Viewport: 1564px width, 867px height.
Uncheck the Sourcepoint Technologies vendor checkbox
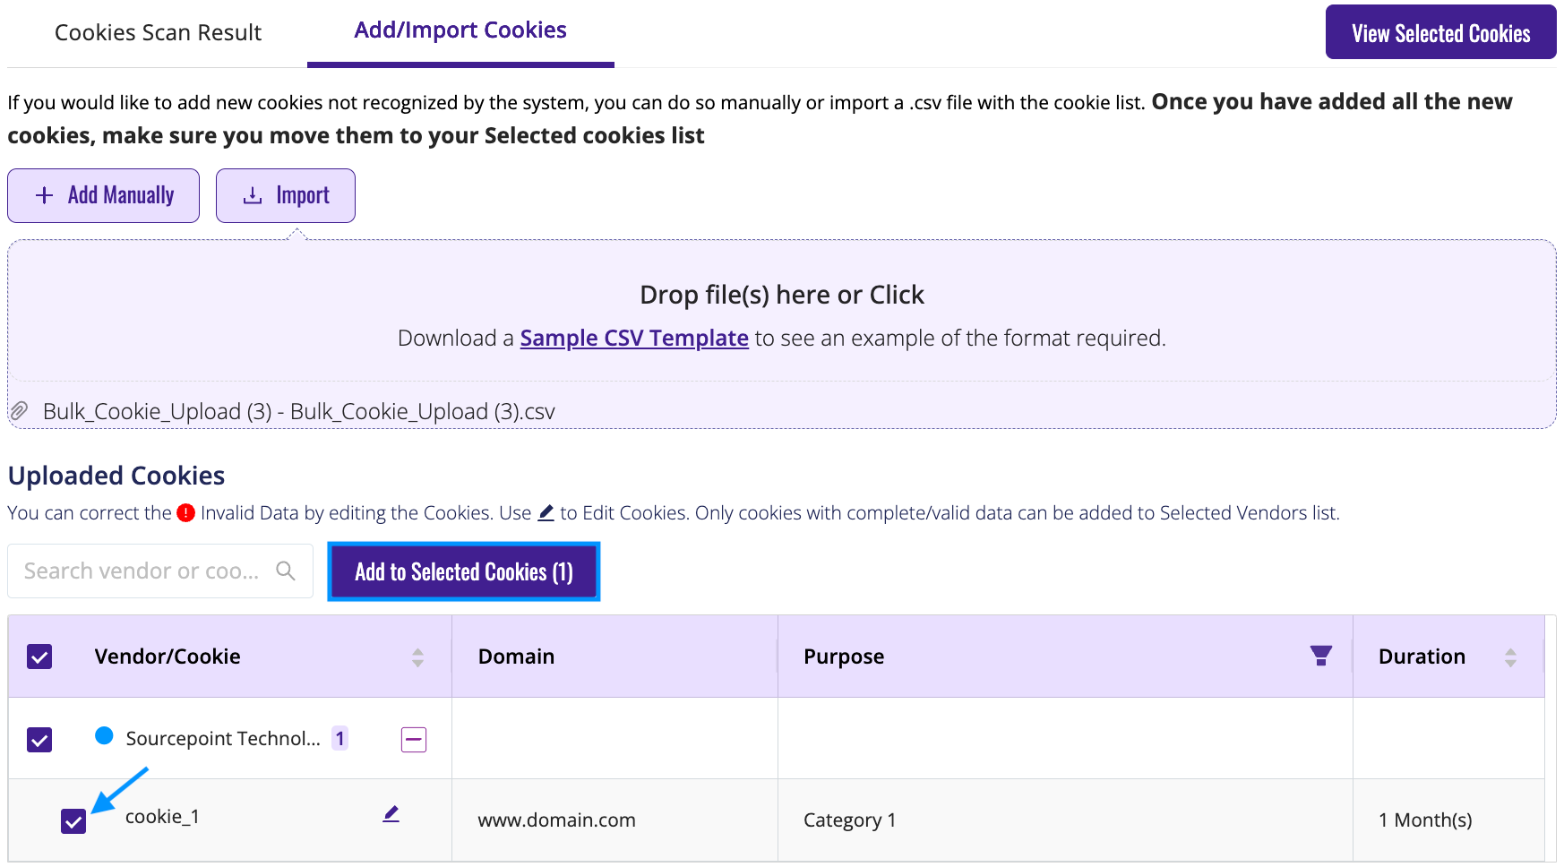pos(39,740)
